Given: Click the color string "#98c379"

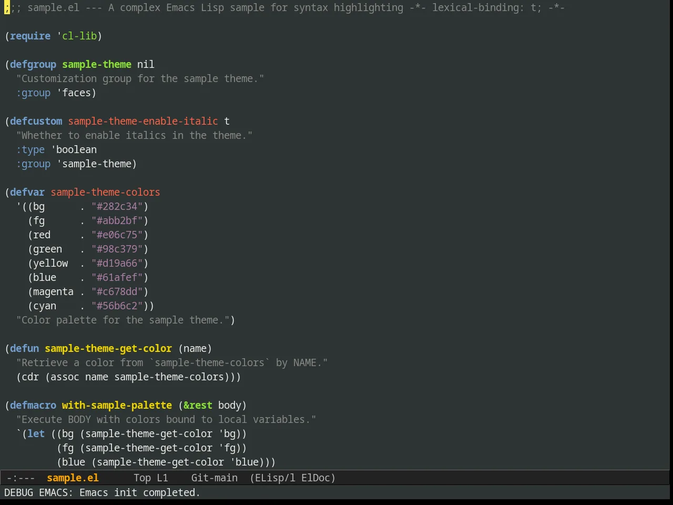Looking at the screenshot, I should point(117,249).
